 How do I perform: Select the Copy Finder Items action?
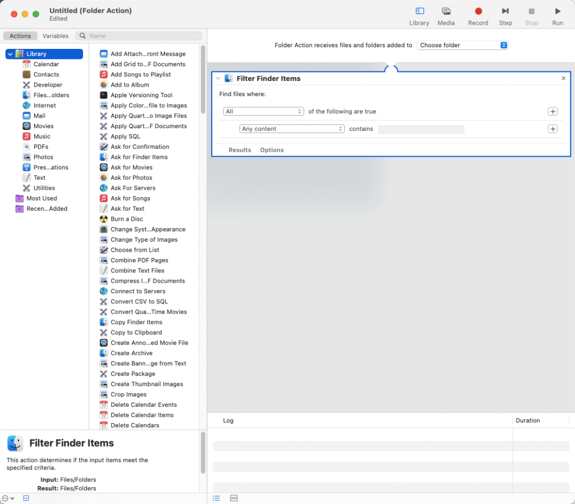coord(131,322)
